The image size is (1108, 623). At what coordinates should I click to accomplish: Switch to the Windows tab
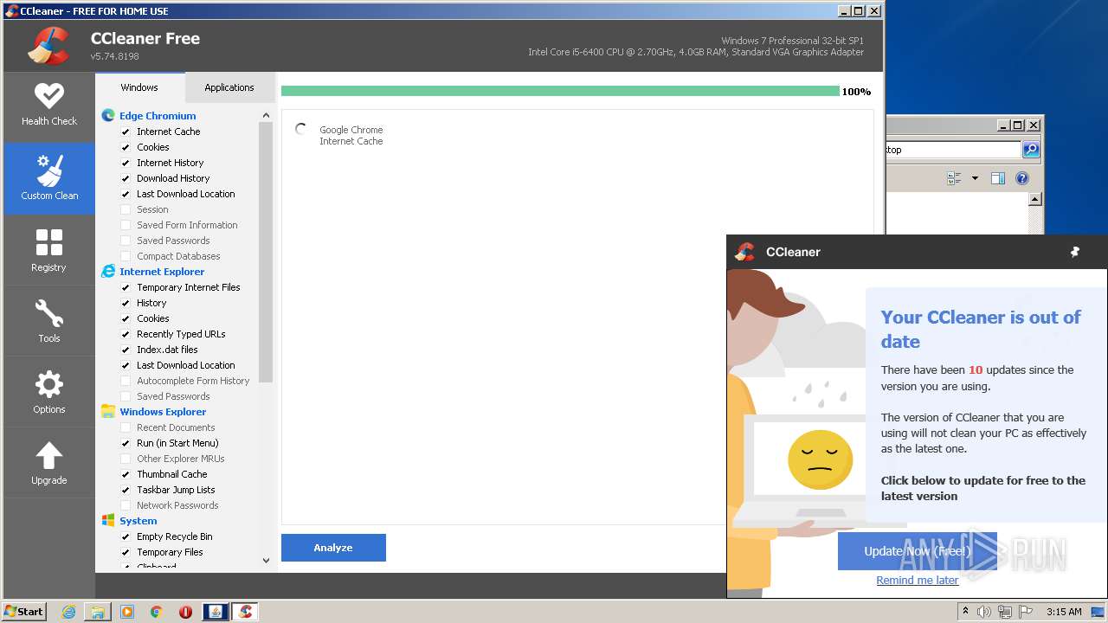coord(139,87)
